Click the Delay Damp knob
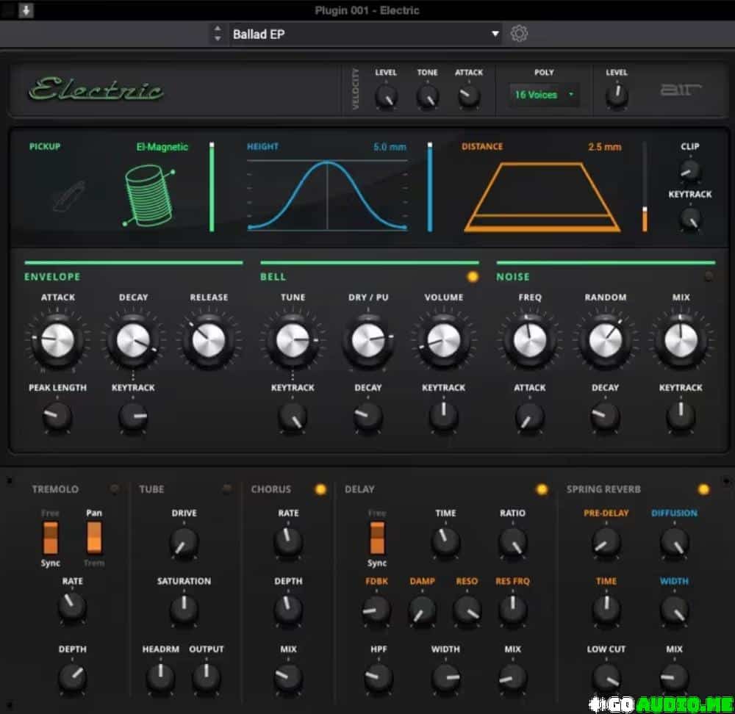This screenshot has height=714, width=735. 422,610
